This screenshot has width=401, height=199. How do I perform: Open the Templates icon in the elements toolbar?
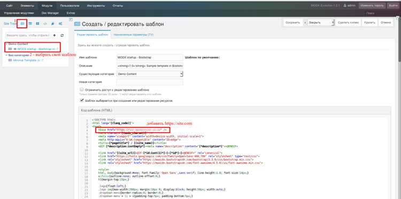[22, 23]
